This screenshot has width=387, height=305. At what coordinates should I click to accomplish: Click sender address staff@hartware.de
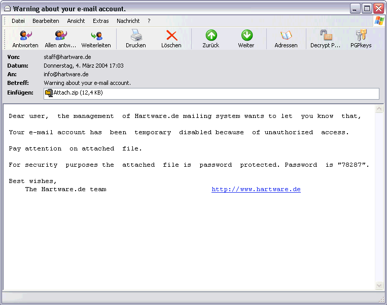point(67,57)
